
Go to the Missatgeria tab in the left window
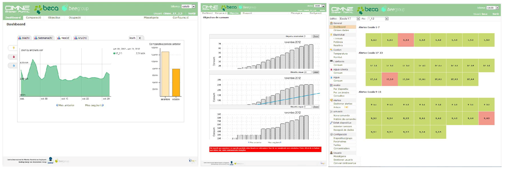tap(151, 18)
